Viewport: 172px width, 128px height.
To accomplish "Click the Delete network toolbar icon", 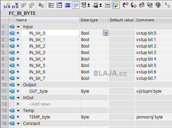I will [15, 5].
